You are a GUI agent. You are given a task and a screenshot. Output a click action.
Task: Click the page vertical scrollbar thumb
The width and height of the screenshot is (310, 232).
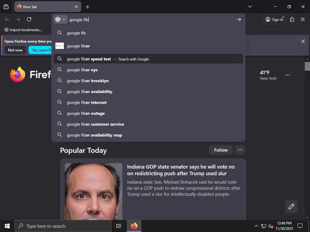click(307, 66)
